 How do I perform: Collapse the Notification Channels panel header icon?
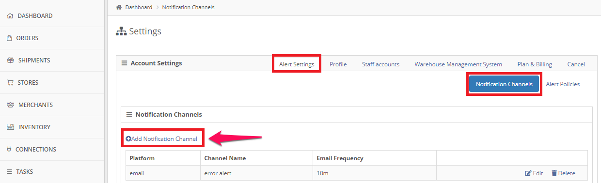[x=129, y=115]
